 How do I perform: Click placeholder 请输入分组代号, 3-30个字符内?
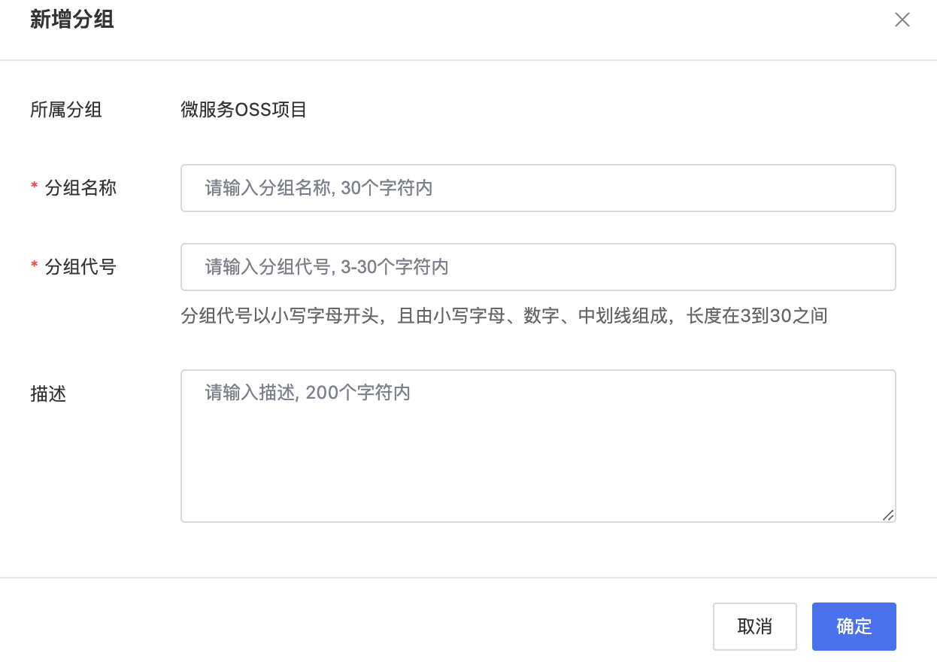(326, 267)
